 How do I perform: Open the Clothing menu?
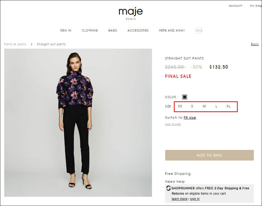tap(90, 31)
